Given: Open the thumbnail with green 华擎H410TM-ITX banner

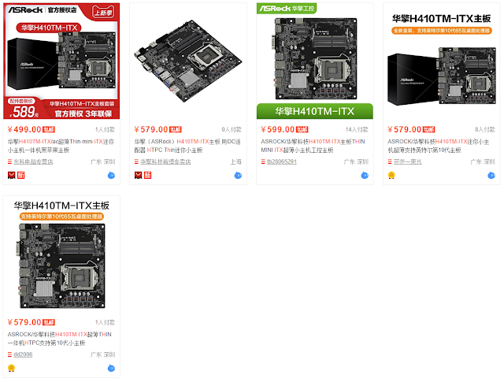Looking at the screenshot, I should (x=315, y=61).
